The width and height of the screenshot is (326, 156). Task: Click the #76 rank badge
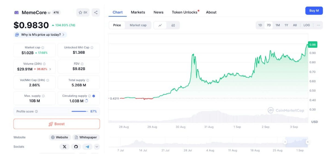pos(56,12)
